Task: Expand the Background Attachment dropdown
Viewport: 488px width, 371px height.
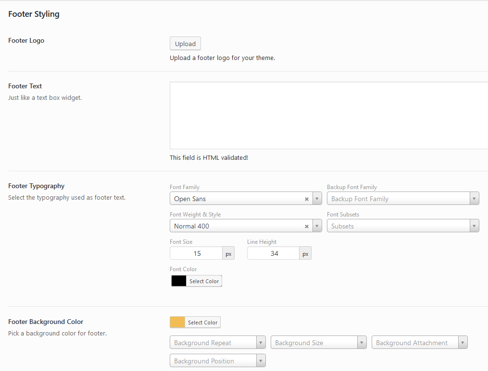Action: [419, 343]
